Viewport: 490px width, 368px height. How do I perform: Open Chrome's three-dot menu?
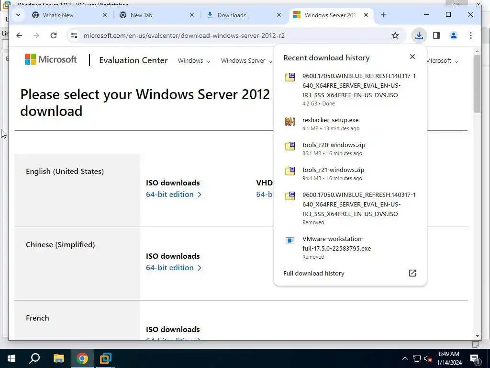click(x=471, y=35)
